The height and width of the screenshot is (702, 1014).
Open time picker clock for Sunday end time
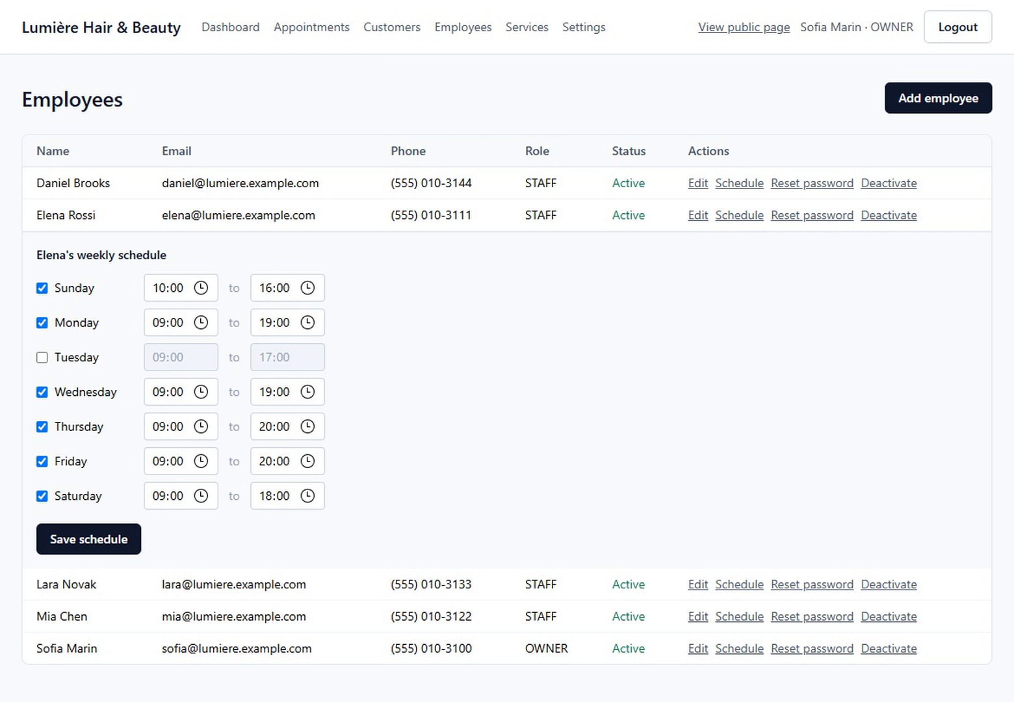(x=307, y=288)
